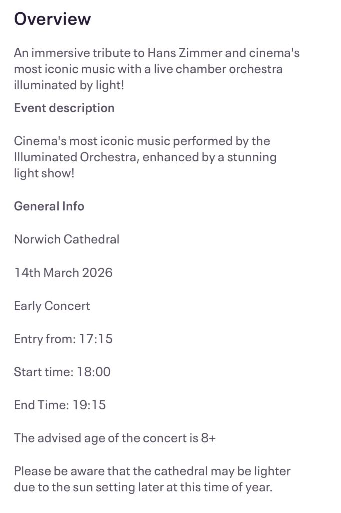Screen dimensions: 341x513
Task: Click the date 14th March 2026
Action: (x=63, y=273)
